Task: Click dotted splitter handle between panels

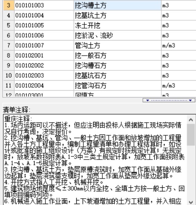Action: (x=169, y=100)
